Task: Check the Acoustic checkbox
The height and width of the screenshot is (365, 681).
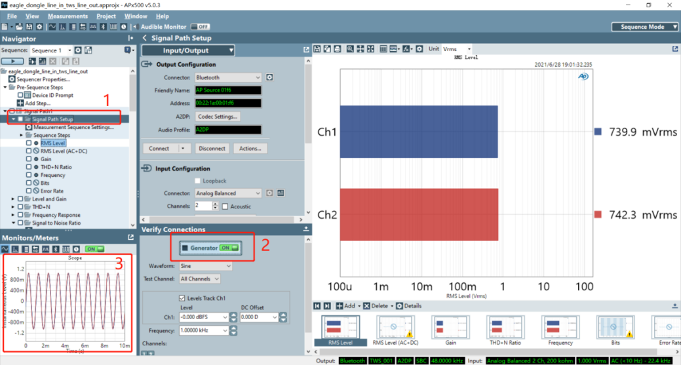Action: point(225,206)
